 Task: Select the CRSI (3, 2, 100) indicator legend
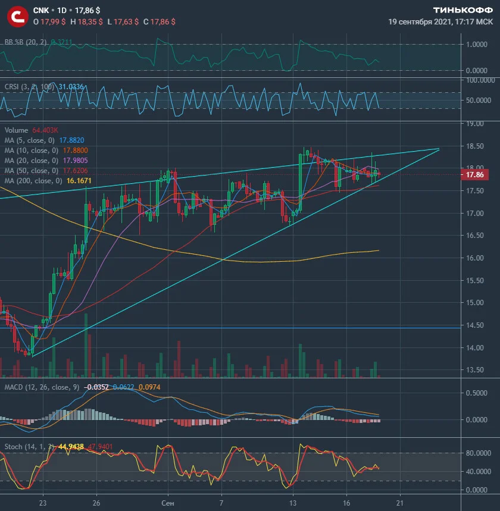tap(29, 87)
